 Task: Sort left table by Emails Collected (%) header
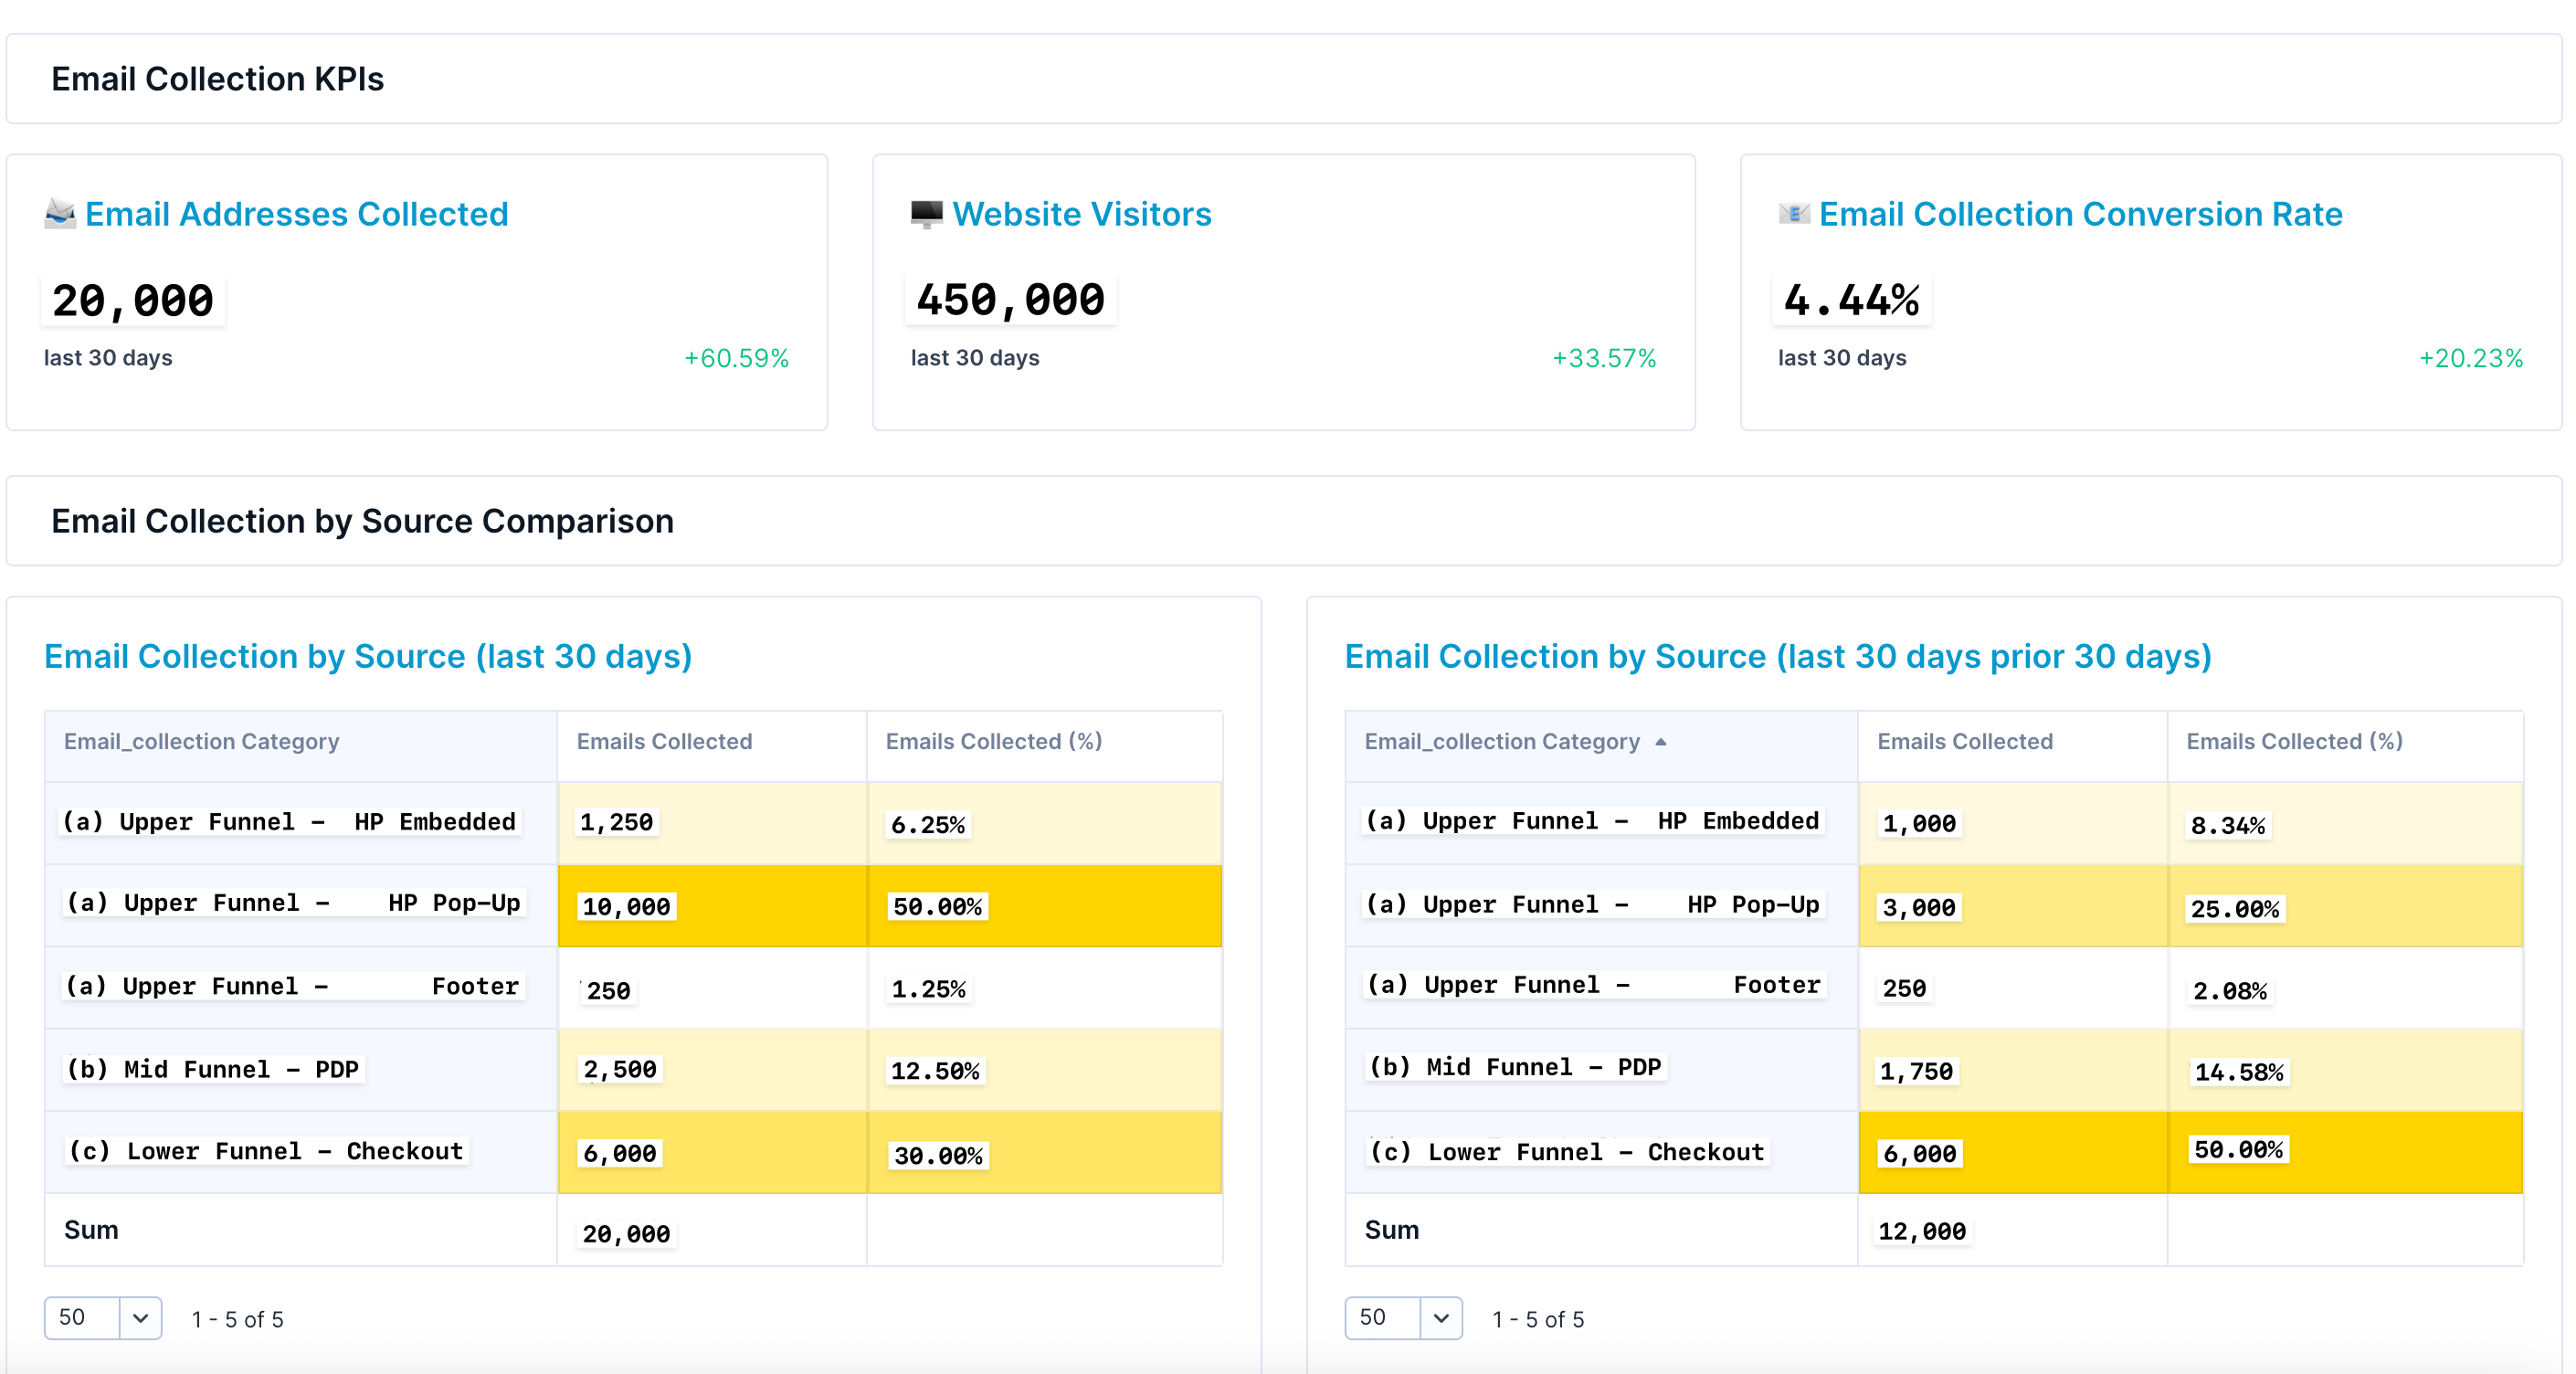[993, 742]
